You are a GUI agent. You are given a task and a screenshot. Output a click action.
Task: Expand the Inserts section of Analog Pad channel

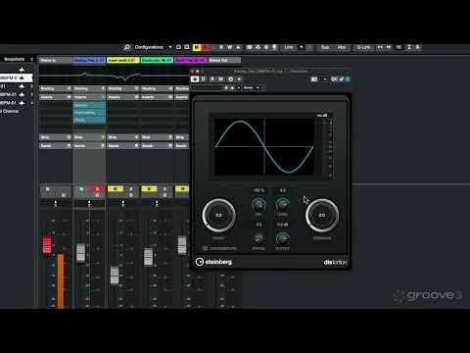[89, 97]
